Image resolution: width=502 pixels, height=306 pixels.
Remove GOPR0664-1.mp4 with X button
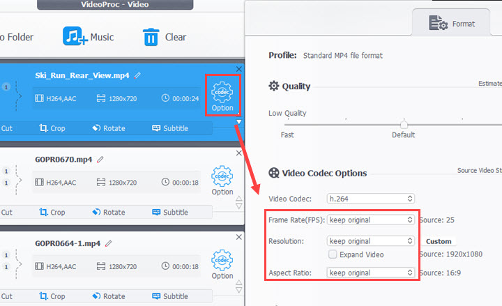click(239, 237)
